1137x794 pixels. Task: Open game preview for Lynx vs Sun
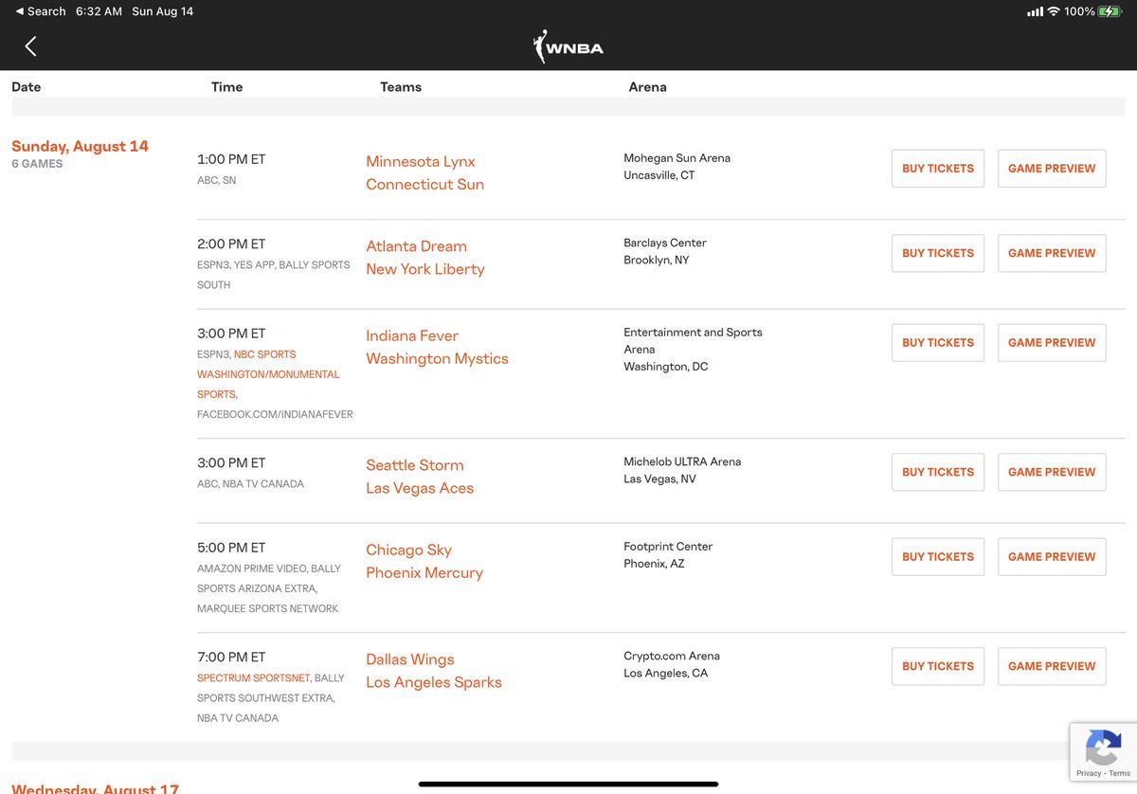coord(1052,169)
